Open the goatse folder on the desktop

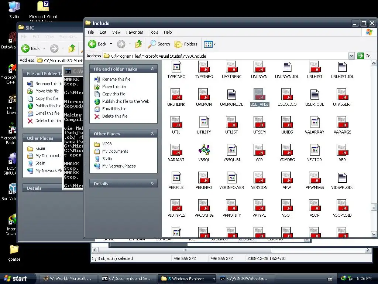point(14,253)
